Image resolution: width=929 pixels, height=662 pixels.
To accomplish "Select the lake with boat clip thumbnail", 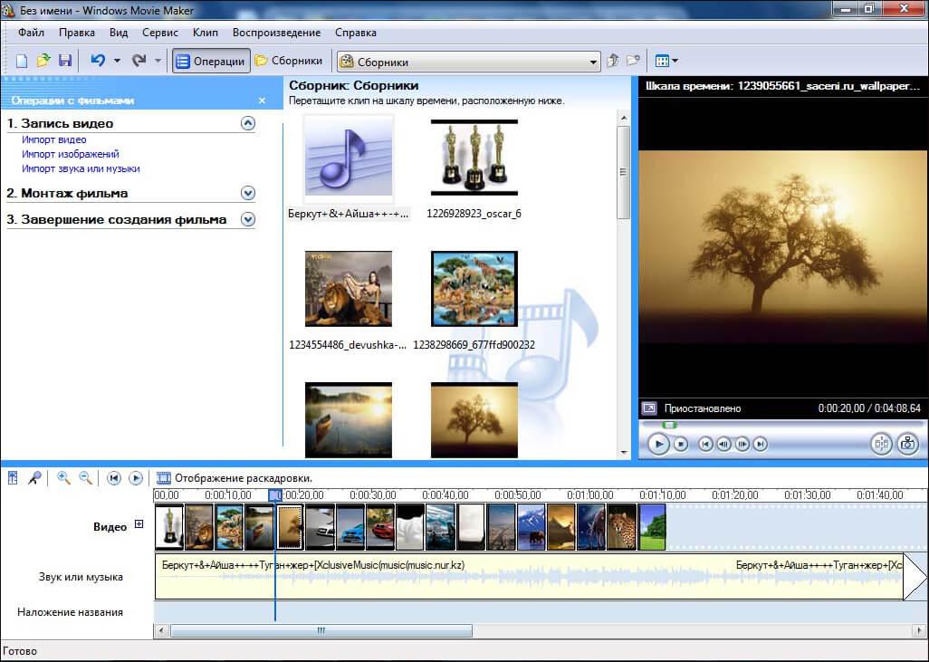I will 349,419.
